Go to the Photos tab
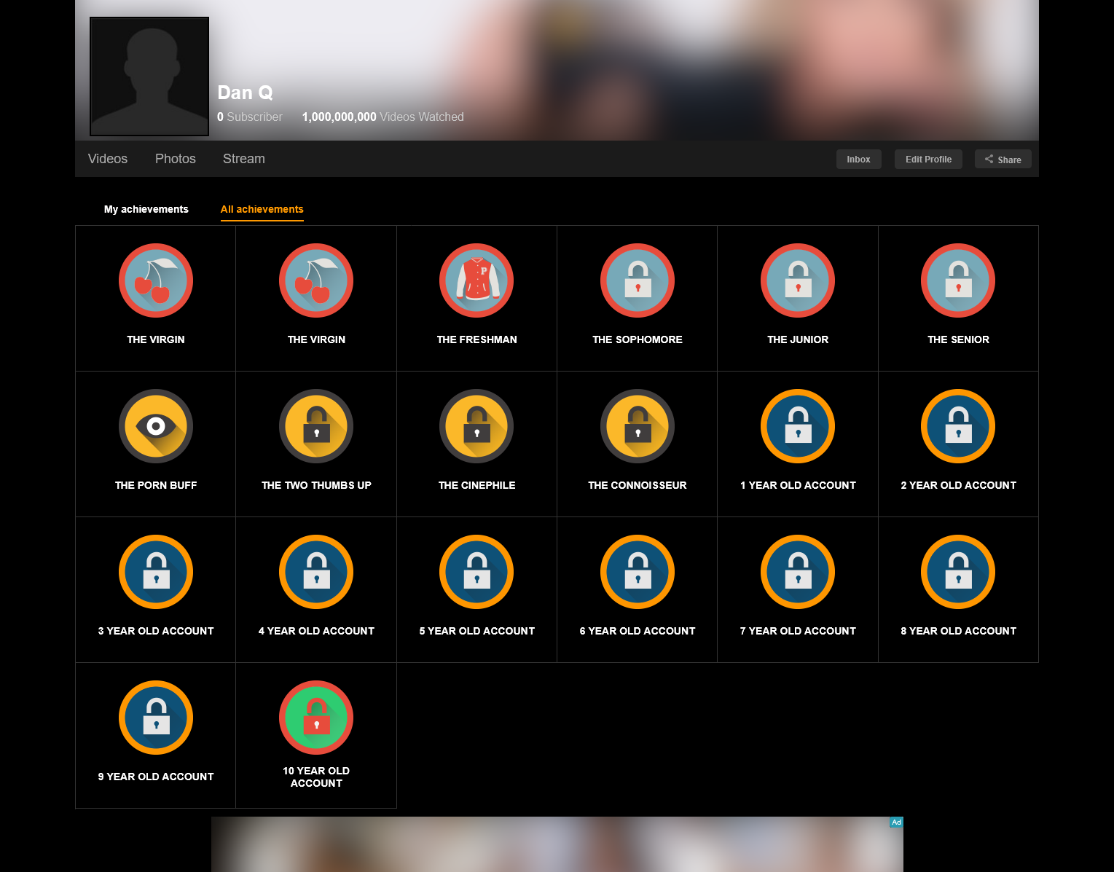The width and height of the screenshot is (1114, 872). coord(176,159)
